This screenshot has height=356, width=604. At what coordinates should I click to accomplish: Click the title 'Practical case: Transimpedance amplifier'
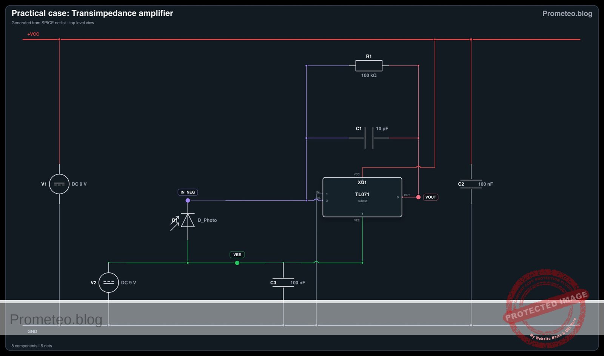(92, 13)
